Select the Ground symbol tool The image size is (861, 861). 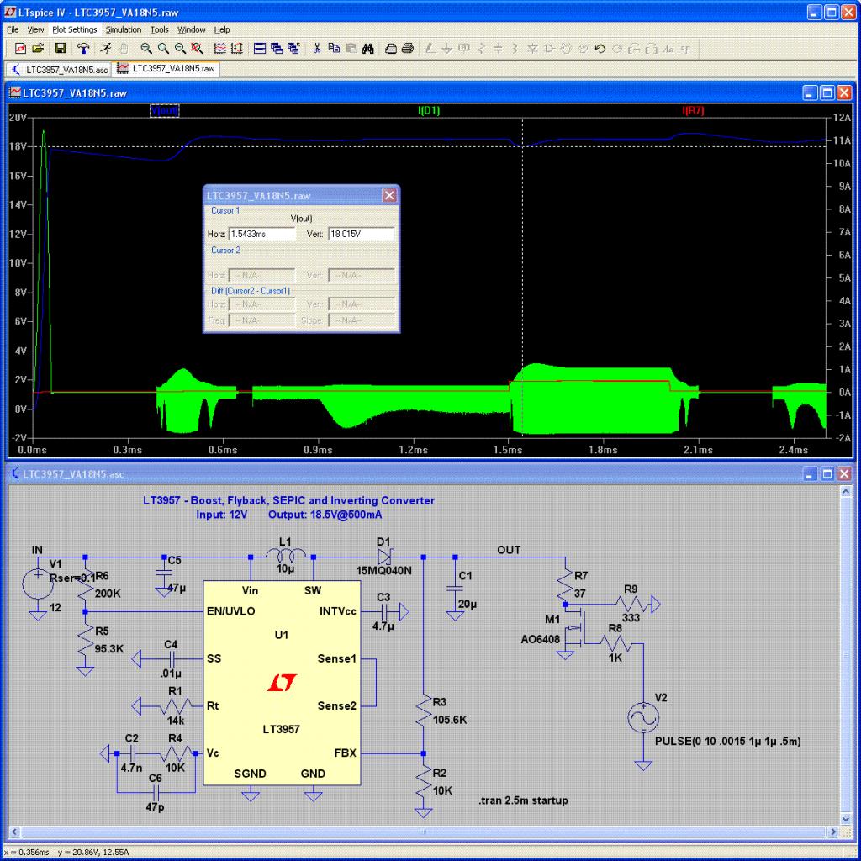coord(447,48)
